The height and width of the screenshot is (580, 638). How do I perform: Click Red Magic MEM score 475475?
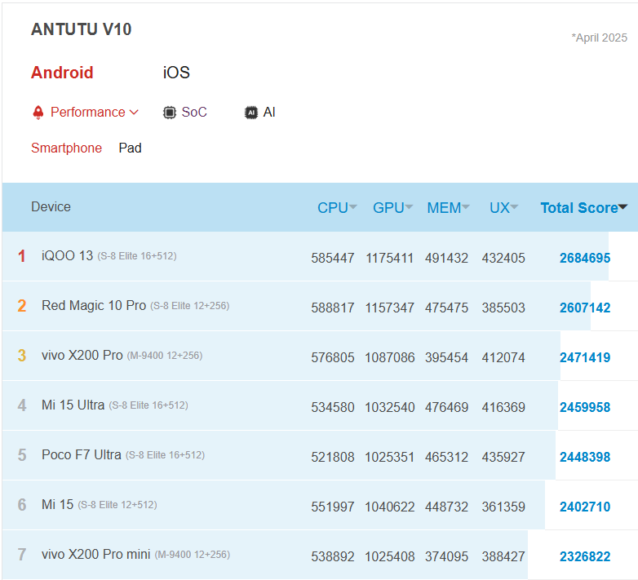click(446, 308)
